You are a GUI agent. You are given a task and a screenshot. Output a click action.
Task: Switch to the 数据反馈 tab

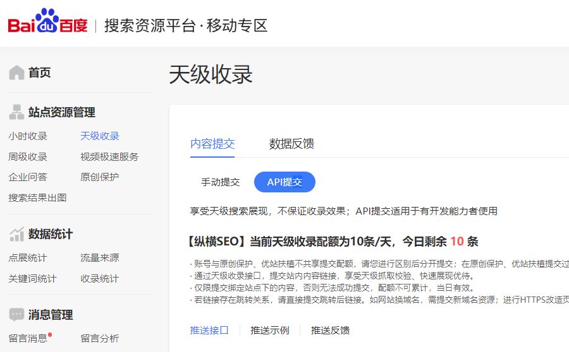coord(291,144)
